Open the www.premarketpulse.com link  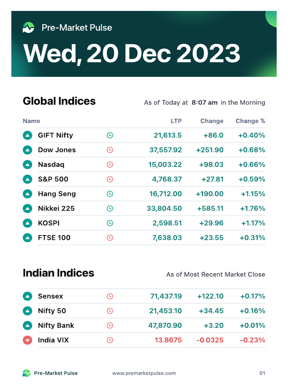pyautogui.click(x=144, y=373)
